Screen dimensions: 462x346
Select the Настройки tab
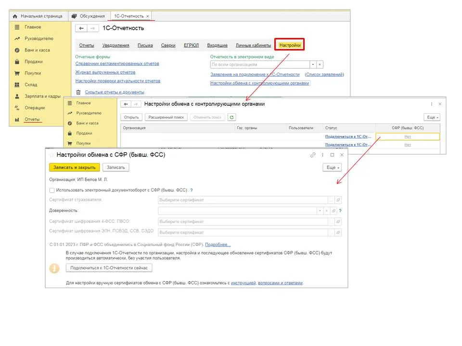point(290,45)
